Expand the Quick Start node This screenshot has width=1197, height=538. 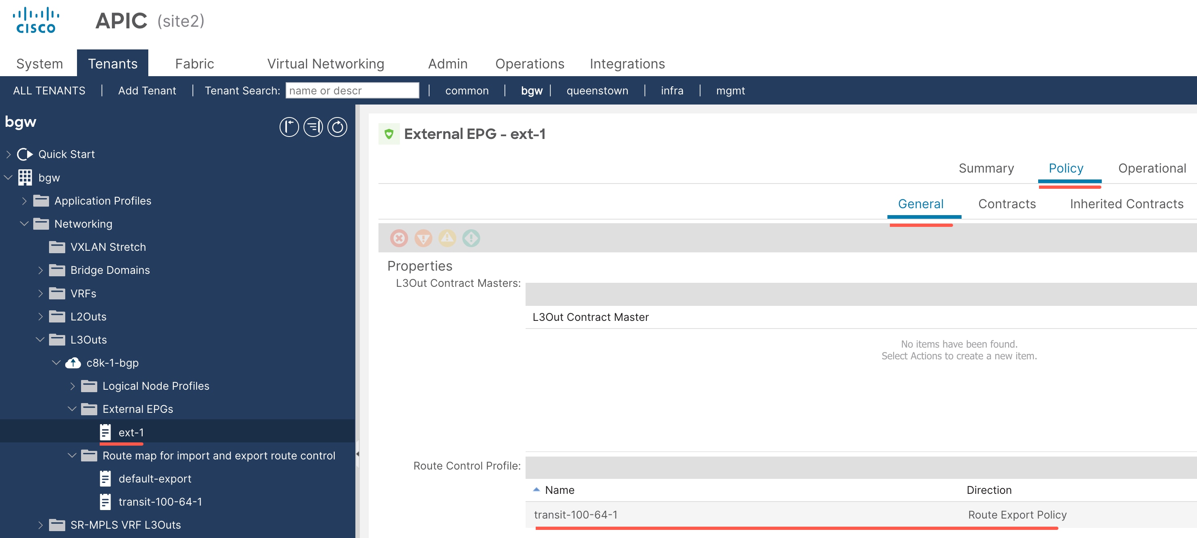[9, 154]
